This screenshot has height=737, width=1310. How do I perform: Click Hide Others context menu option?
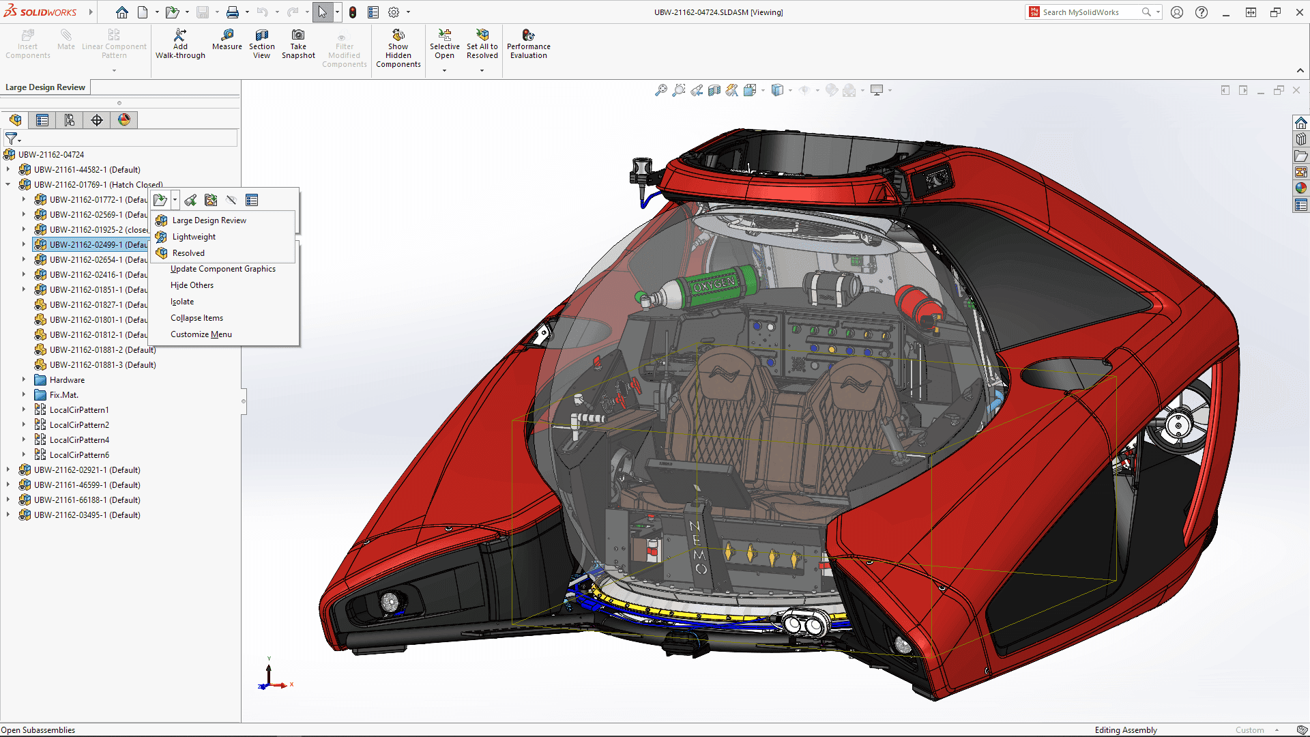pyautogui.click(x=192, y=285)
